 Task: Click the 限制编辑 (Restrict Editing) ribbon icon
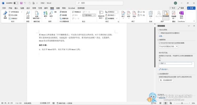[x=165, y=15]
